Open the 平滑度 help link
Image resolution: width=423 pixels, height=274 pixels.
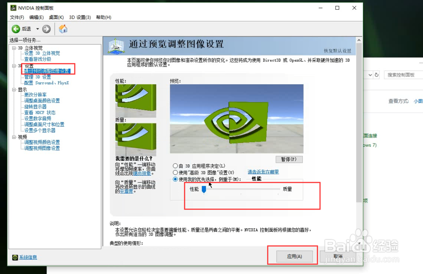click(x=126, y=191)
